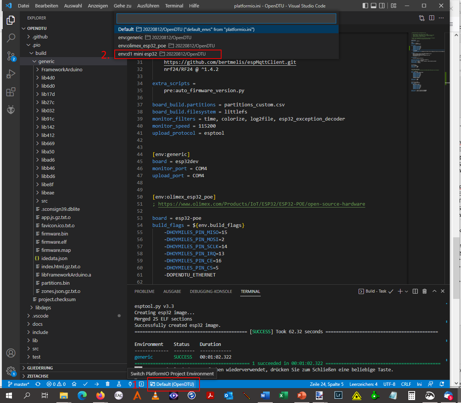
Task: Show errors and warnings count in status bar
Action: click(x=56, y=384)
